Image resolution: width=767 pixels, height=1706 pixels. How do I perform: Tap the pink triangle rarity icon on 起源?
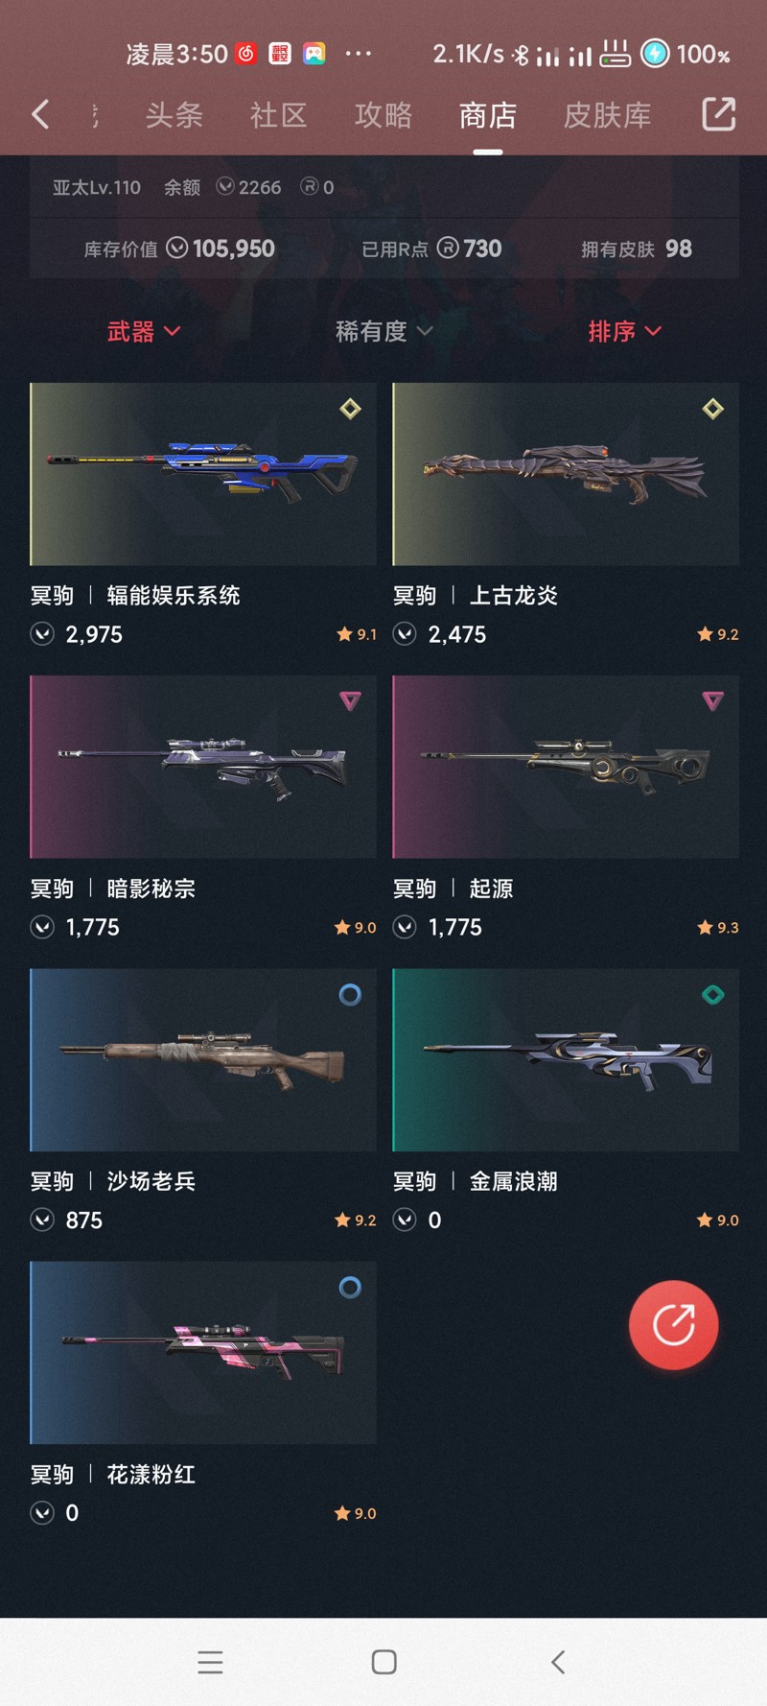click(712, 701)
